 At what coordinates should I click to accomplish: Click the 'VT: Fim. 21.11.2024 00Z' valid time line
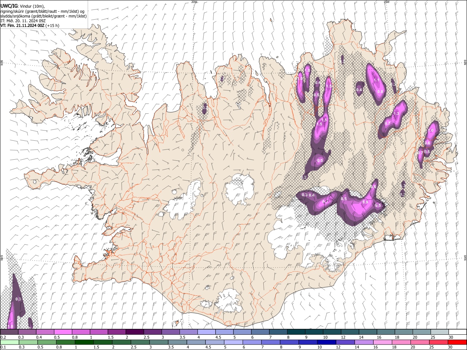[23, 26]
